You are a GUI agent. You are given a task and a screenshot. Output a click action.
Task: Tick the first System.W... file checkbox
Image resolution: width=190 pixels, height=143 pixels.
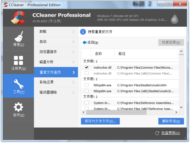click(86, 103)
